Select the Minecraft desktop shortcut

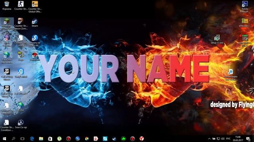[x=7, y=24]
